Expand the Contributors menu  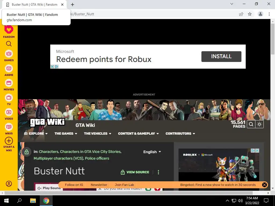point(180,134)
